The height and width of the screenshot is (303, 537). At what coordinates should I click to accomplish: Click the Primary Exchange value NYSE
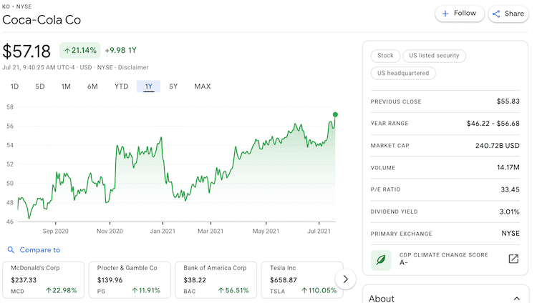coord(511,234)
